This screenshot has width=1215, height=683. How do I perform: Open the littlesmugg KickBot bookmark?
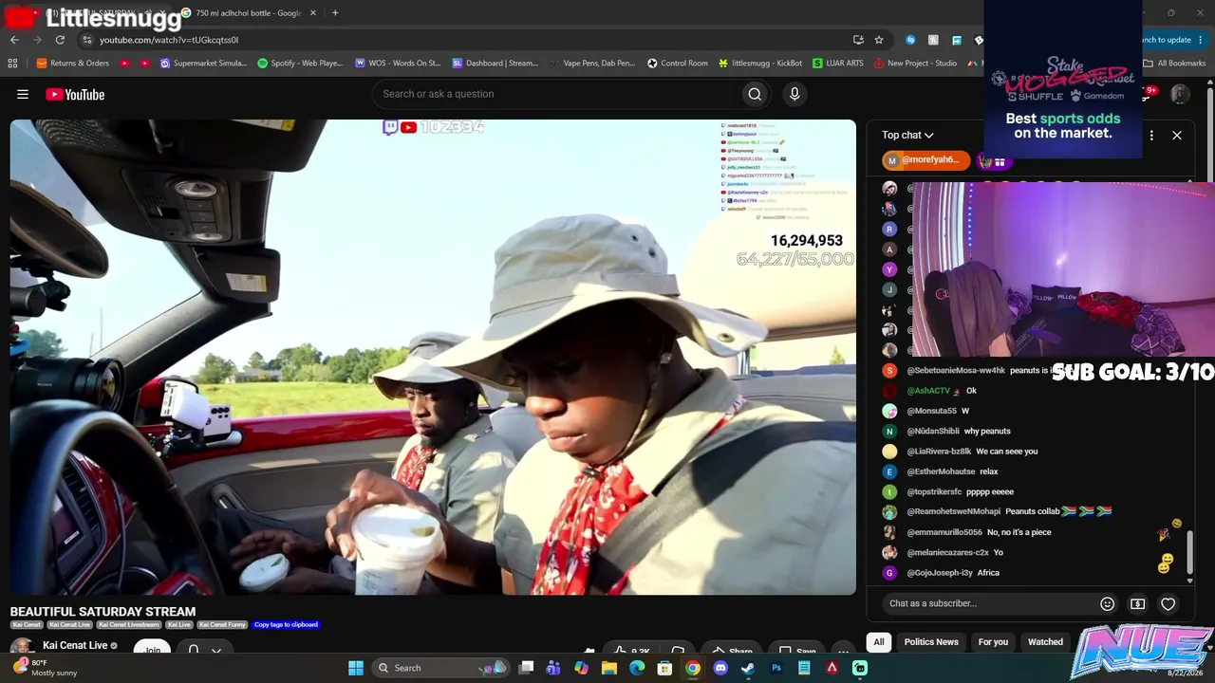760,64
